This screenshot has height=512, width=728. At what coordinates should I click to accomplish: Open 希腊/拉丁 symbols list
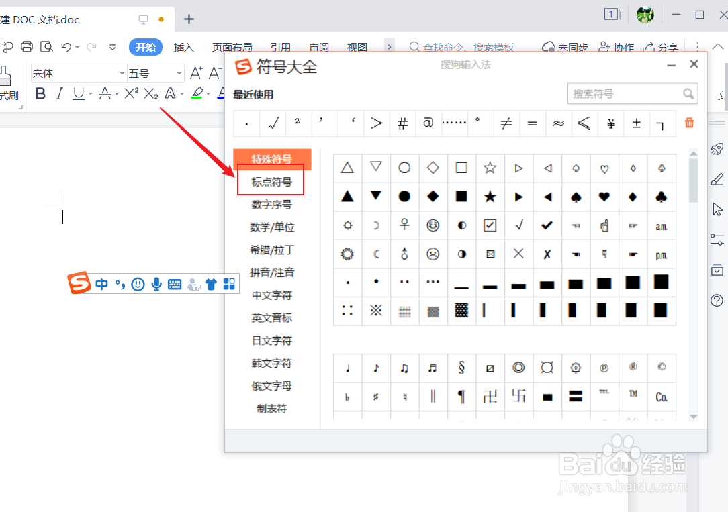pos(271,250)
